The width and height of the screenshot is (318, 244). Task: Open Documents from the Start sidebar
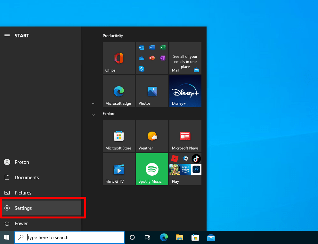[41, 178]
